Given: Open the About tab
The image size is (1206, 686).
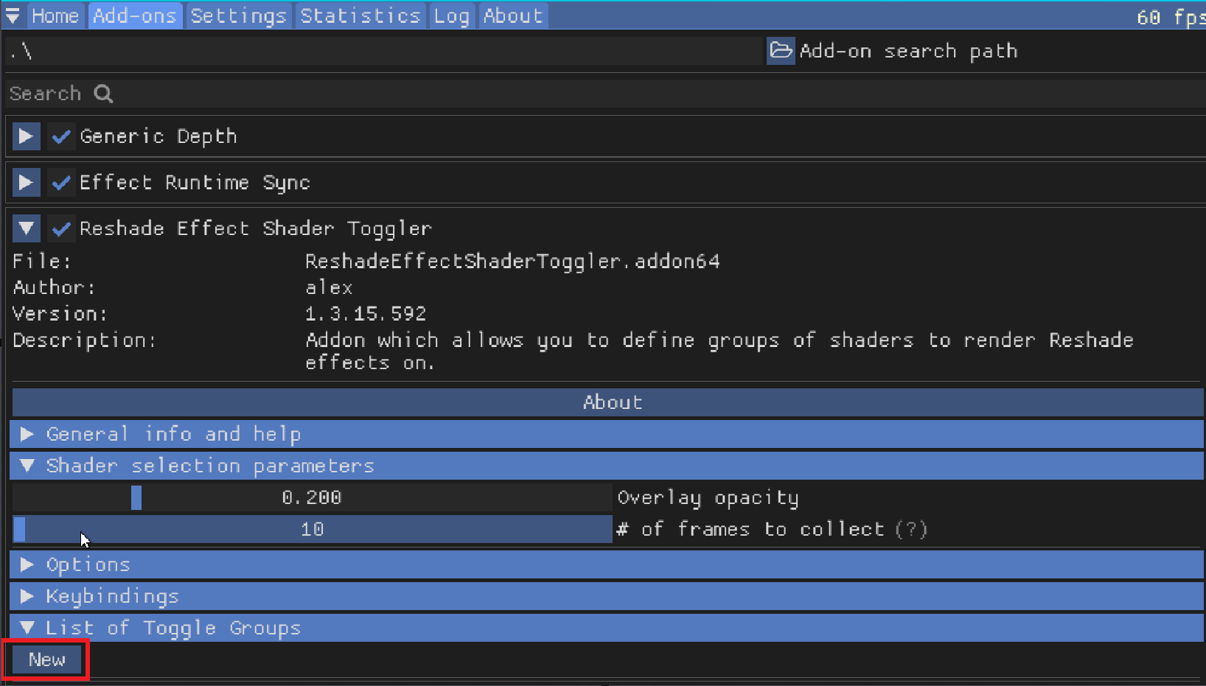Looking at the screenshot, I should [513, 15].
